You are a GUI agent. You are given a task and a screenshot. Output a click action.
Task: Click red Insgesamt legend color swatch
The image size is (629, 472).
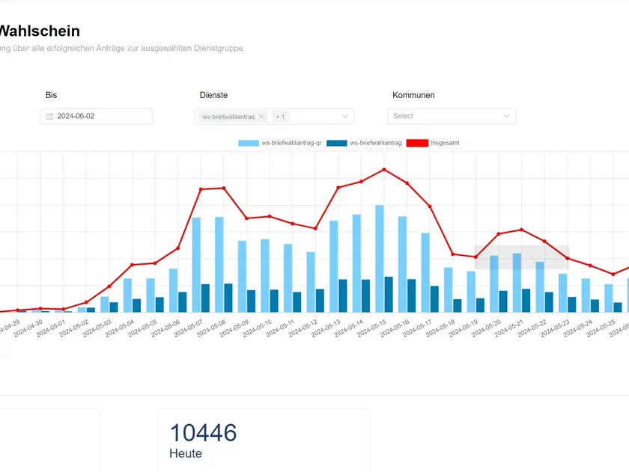click(417, 143)
